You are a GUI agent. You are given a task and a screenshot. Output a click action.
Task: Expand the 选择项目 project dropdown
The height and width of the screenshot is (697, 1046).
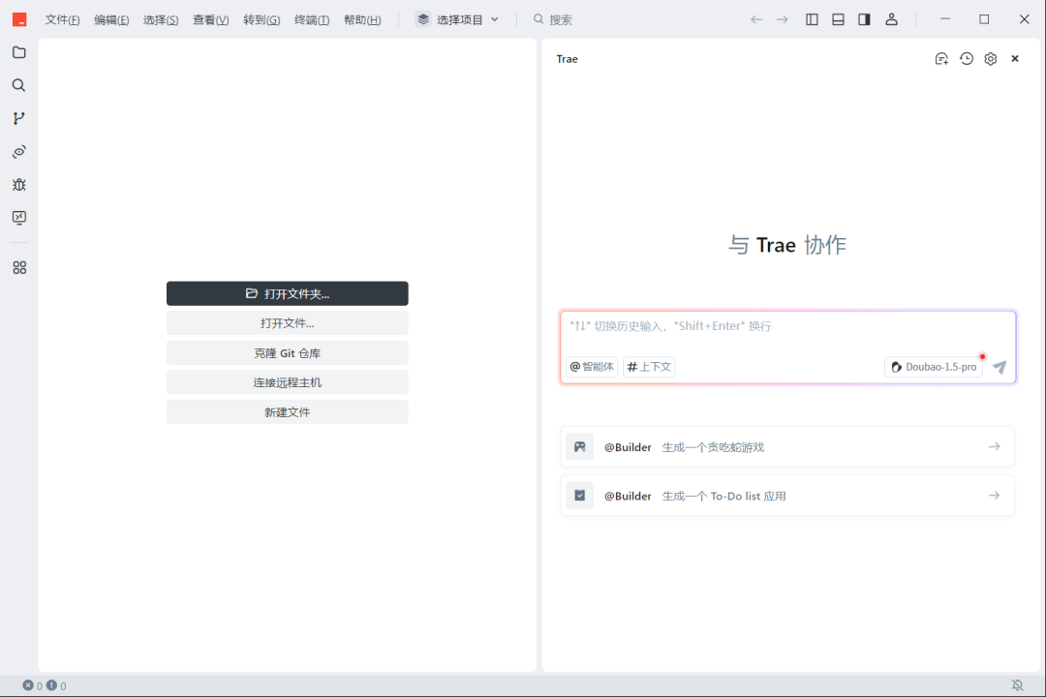click(457, 20)
